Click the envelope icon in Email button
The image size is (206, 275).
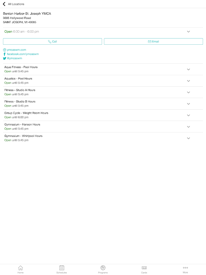pyautogui.click(x=150, y=42)
